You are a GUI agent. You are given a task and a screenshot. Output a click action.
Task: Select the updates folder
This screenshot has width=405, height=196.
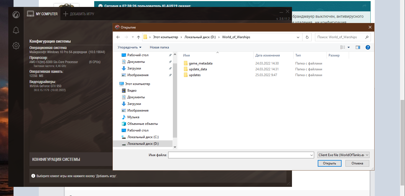[195, 75]
